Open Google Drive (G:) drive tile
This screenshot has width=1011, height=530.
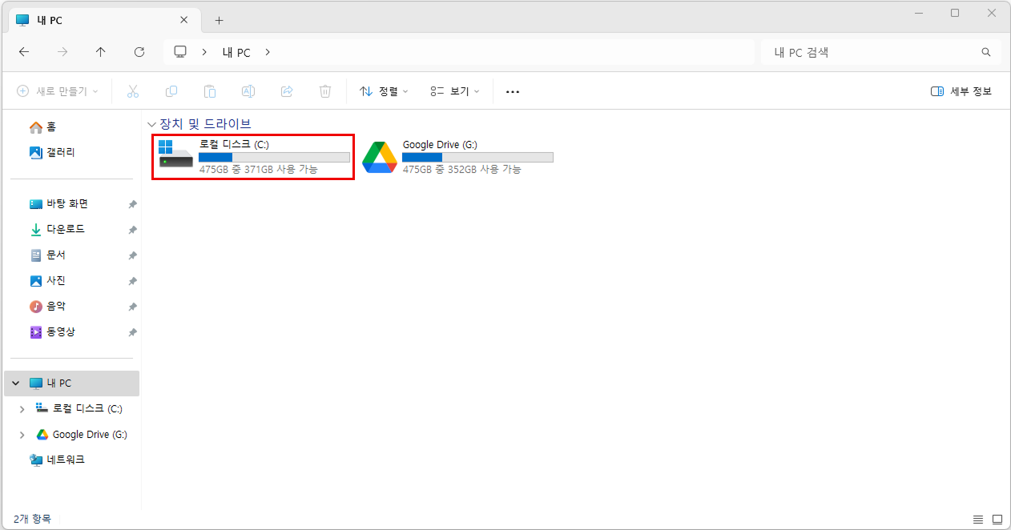[458, 157]
